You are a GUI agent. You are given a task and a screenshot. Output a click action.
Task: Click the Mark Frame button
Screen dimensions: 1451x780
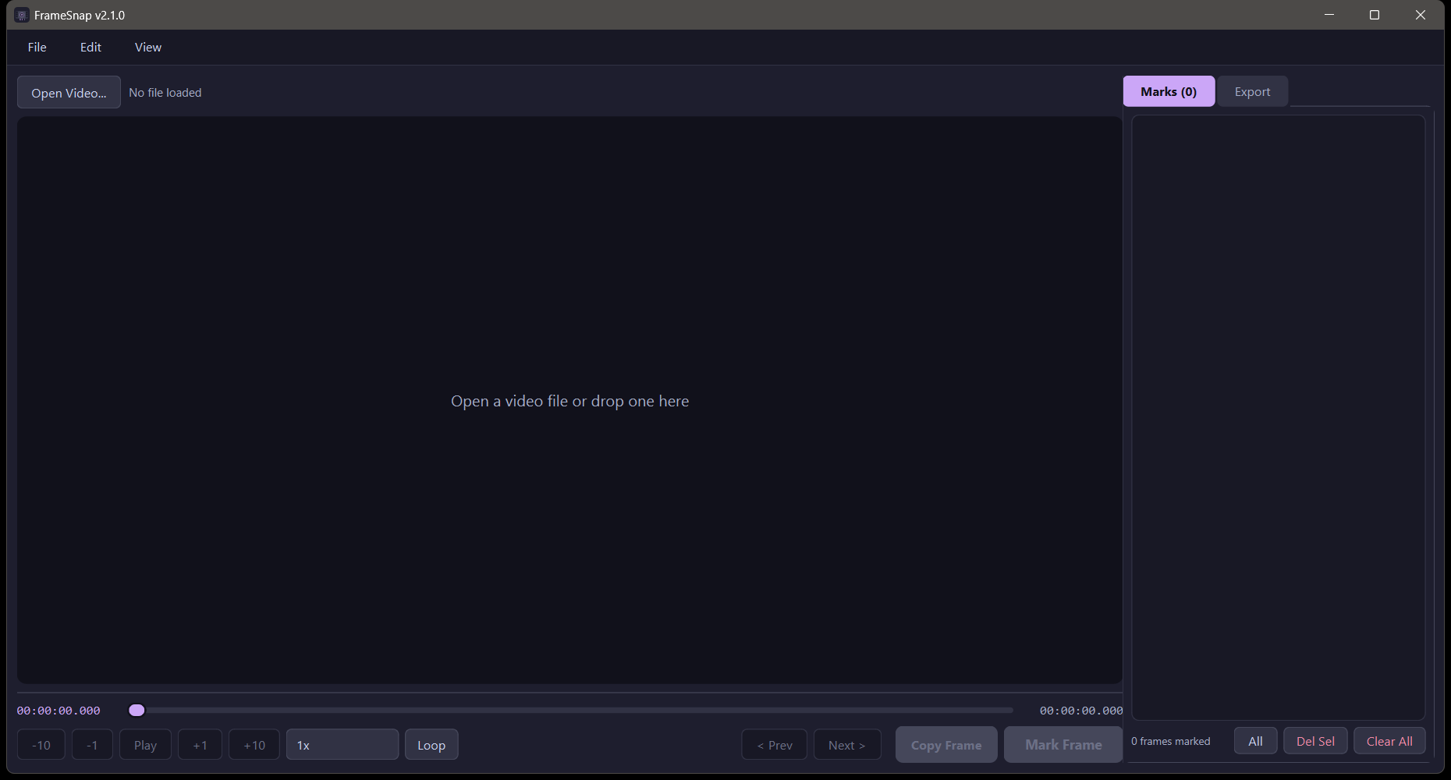point(1063,744)
